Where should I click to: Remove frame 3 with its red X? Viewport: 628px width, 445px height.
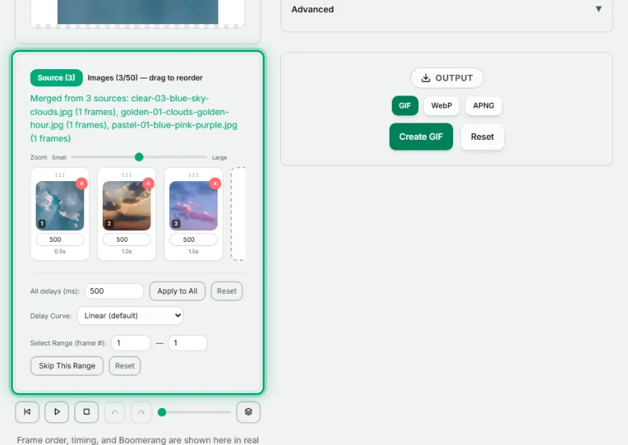215,183
